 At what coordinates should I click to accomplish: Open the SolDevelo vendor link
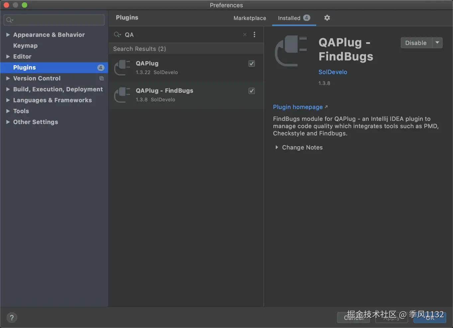333,72
